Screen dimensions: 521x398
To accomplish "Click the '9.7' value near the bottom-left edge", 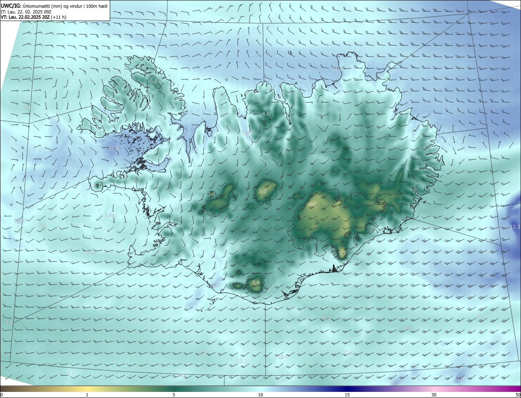I will click(x=70, y=374).
